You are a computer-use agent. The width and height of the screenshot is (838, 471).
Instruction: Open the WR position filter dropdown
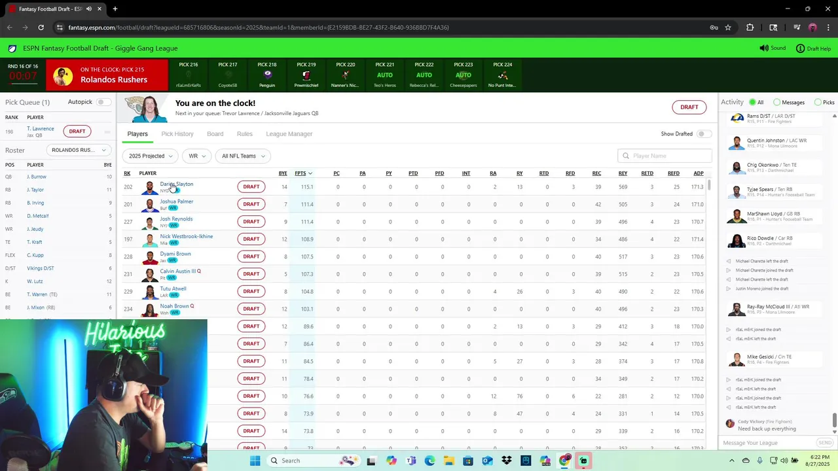tap(196, 156)
